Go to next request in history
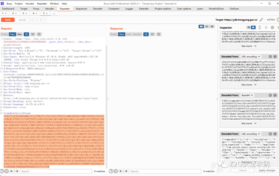The image size is (279, 176). (41, 20)
